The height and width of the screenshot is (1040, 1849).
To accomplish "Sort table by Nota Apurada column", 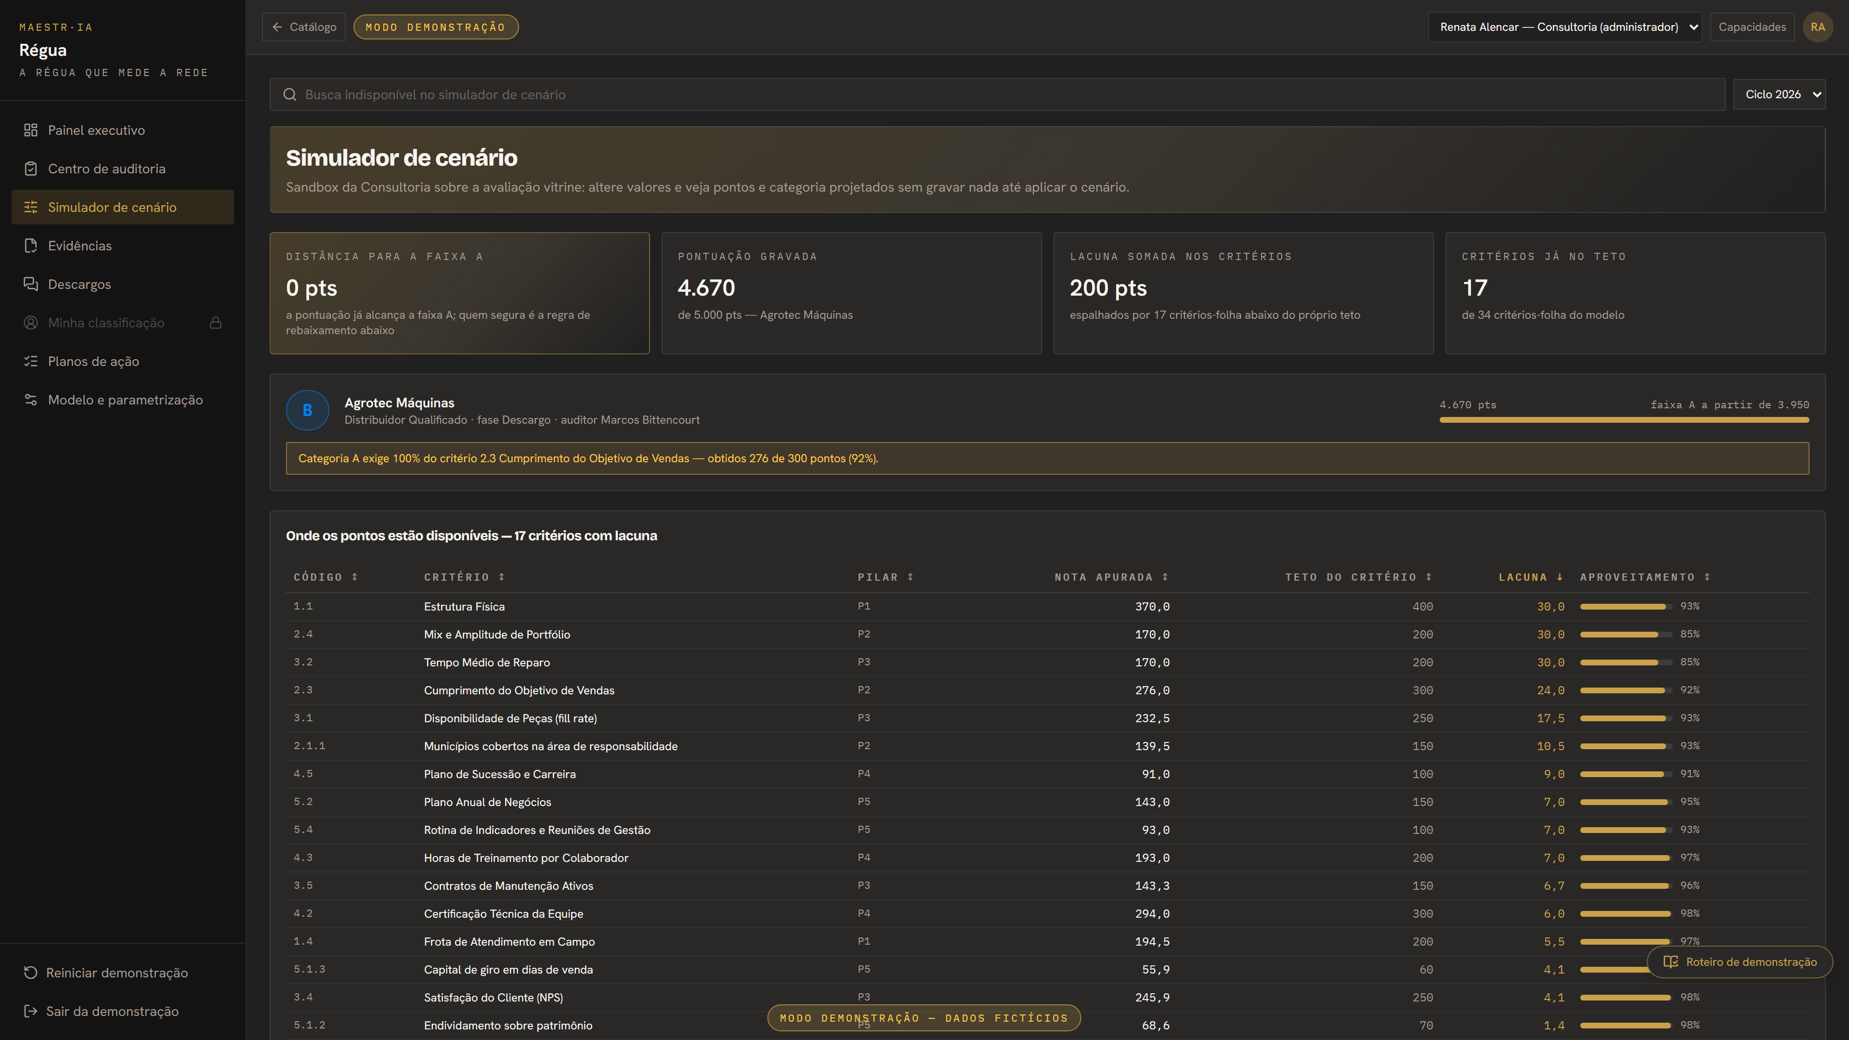I will [1111, 577].
